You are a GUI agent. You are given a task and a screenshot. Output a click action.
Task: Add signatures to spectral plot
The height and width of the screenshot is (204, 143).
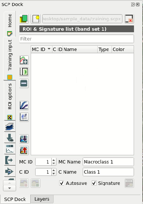pos(24,105)
